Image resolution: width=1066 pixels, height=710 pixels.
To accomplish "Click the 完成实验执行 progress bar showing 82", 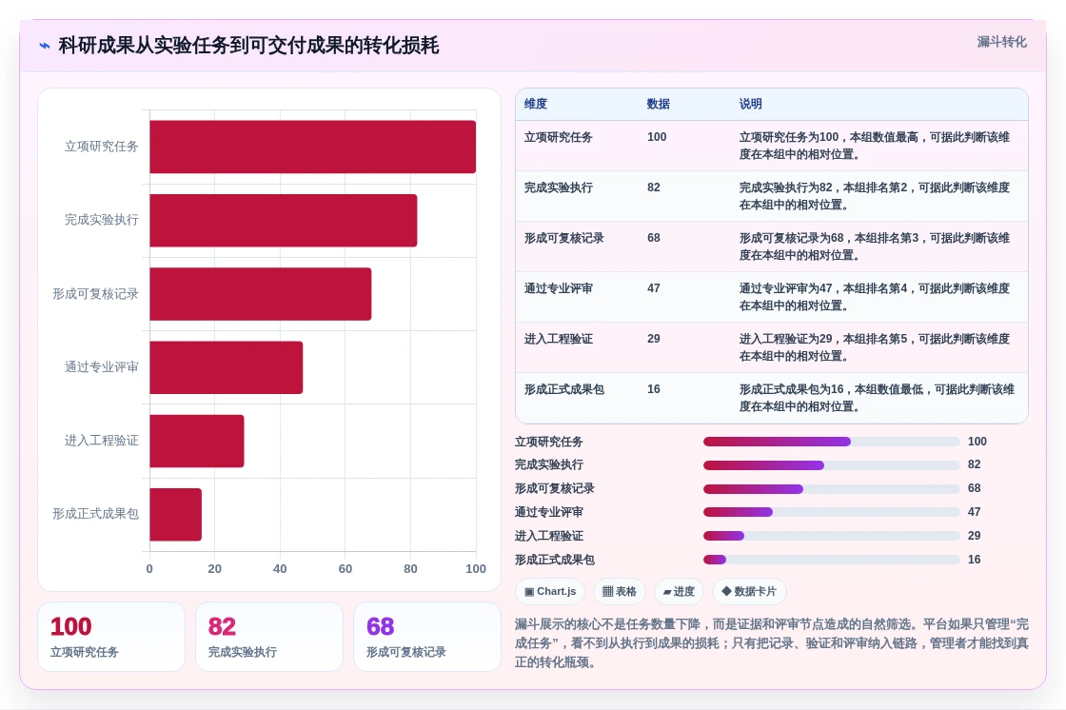I will point(832,465).
